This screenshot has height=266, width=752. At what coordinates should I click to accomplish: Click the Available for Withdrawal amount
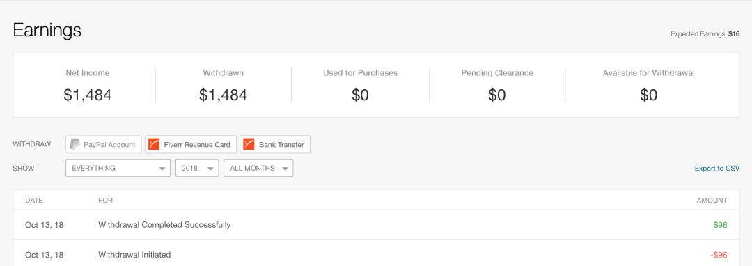[648, 95]
